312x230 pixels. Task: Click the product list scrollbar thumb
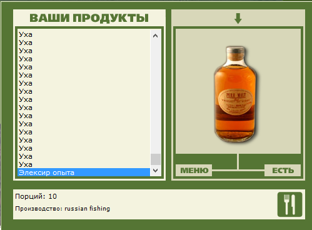click(x=156, y=159)
